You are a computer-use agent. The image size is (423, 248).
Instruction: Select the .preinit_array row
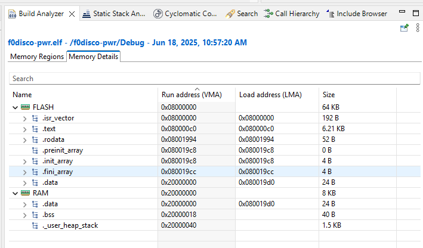(63, 150)
